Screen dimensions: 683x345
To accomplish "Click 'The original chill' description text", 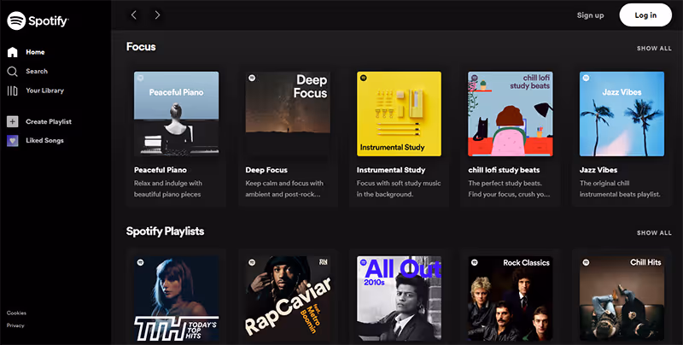I will tap(604, 184).
